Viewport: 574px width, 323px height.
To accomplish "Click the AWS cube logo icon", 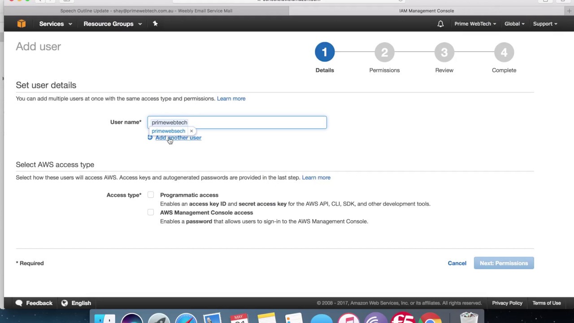I will (x=22, y=24).
